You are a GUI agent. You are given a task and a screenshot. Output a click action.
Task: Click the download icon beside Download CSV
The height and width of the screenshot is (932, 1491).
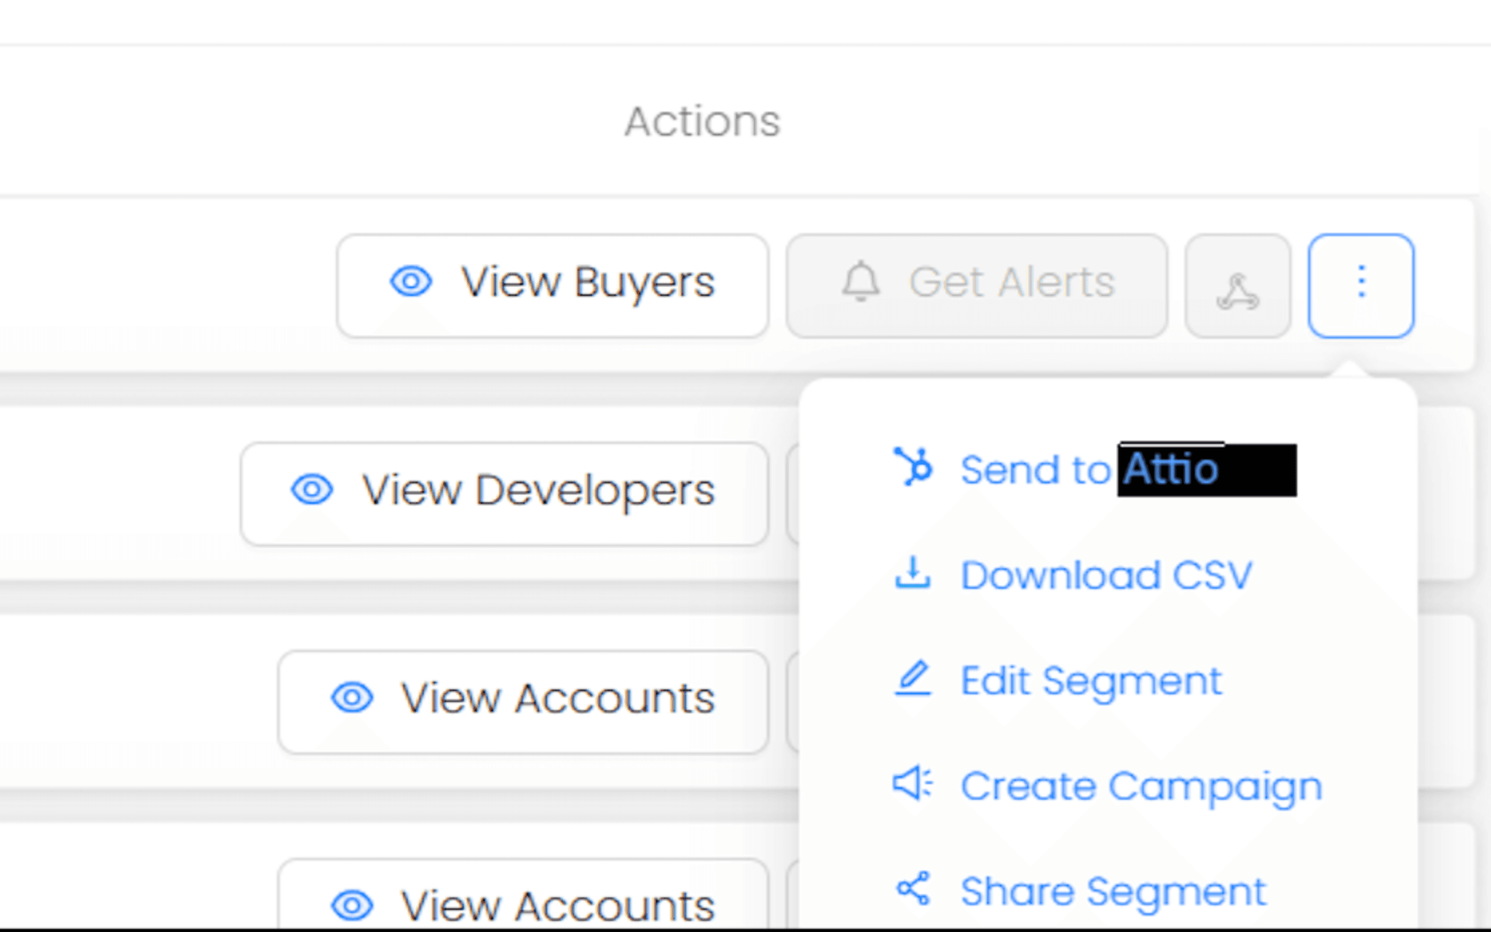click(912, 574)
